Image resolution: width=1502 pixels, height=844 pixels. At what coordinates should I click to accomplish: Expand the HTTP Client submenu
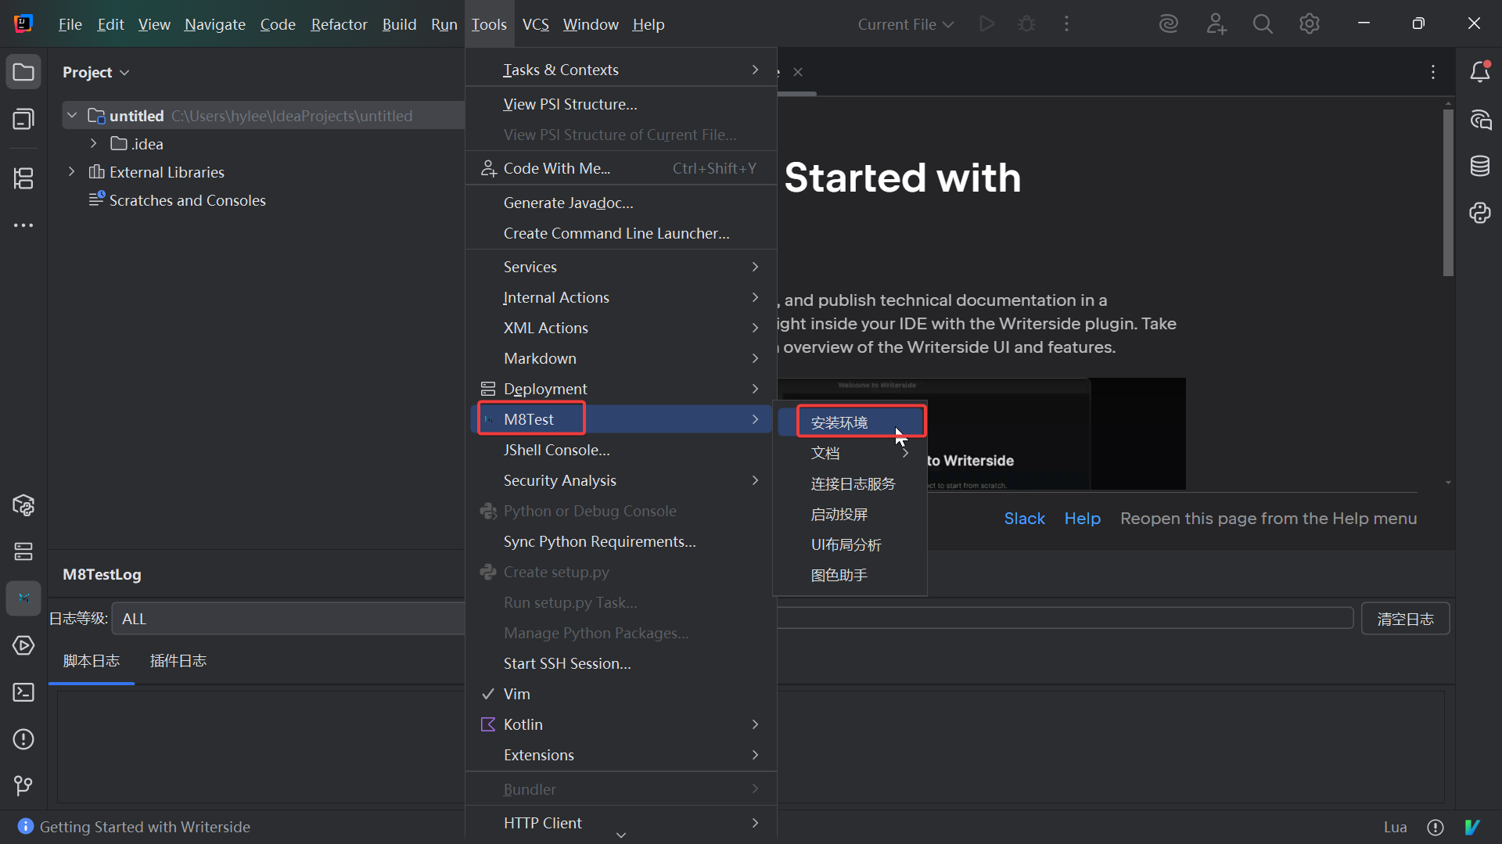tap(621, 823)
